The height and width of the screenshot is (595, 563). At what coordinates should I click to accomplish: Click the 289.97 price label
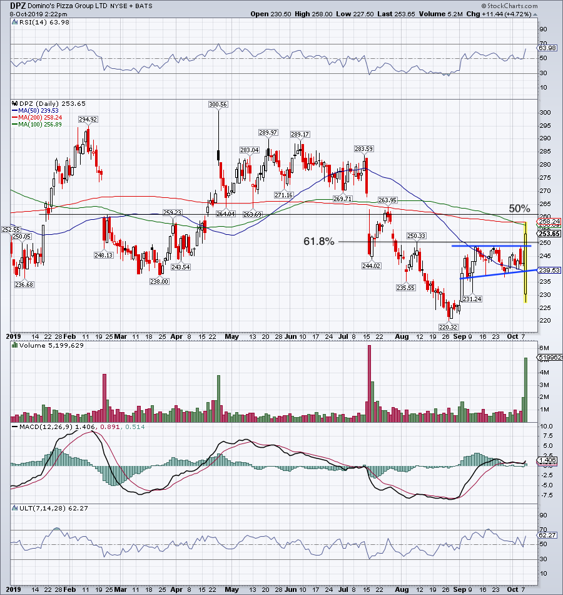point(268,132)
